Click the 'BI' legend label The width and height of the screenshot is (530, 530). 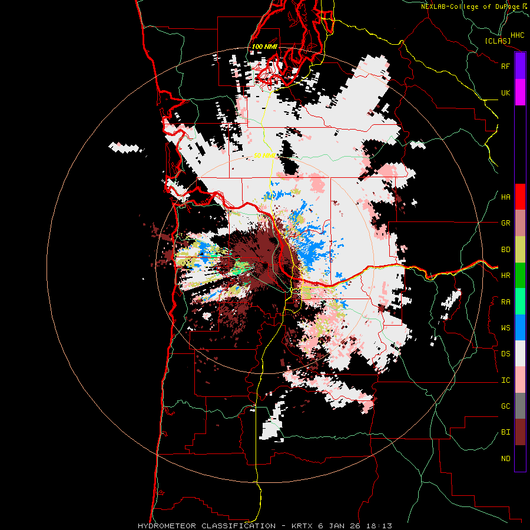505,432
